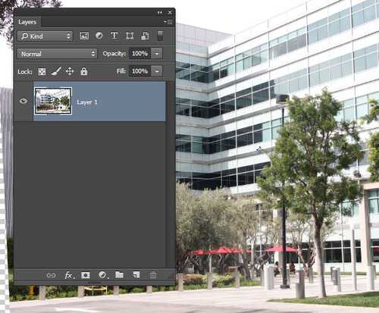The image size is (379, 313).
Task: Open the Kind filter dropdown
Action: (x=45, y=36)
